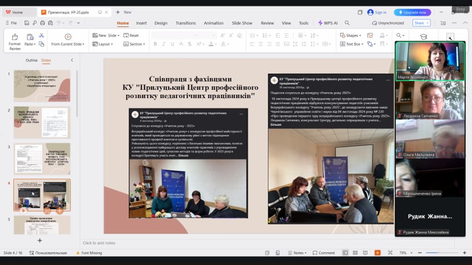
Task: Click the Format Painter icon
Action: point(14,37)
